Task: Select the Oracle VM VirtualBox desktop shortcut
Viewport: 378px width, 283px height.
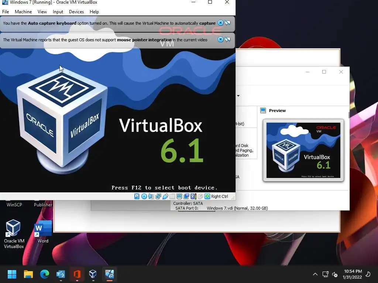Action: click(x=14, y=234)
